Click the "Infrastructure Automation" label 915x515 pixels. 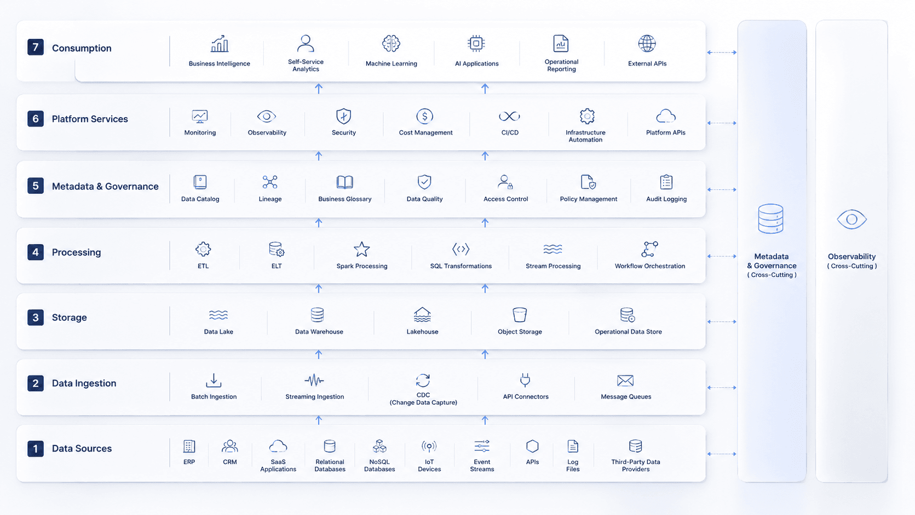click(x=585, y=136)
